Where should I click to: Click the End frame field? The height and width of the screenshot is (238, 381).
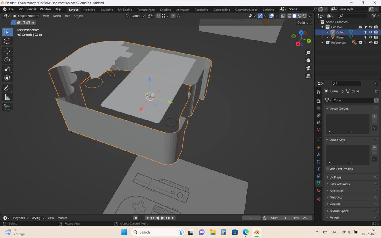pos(301,218)
